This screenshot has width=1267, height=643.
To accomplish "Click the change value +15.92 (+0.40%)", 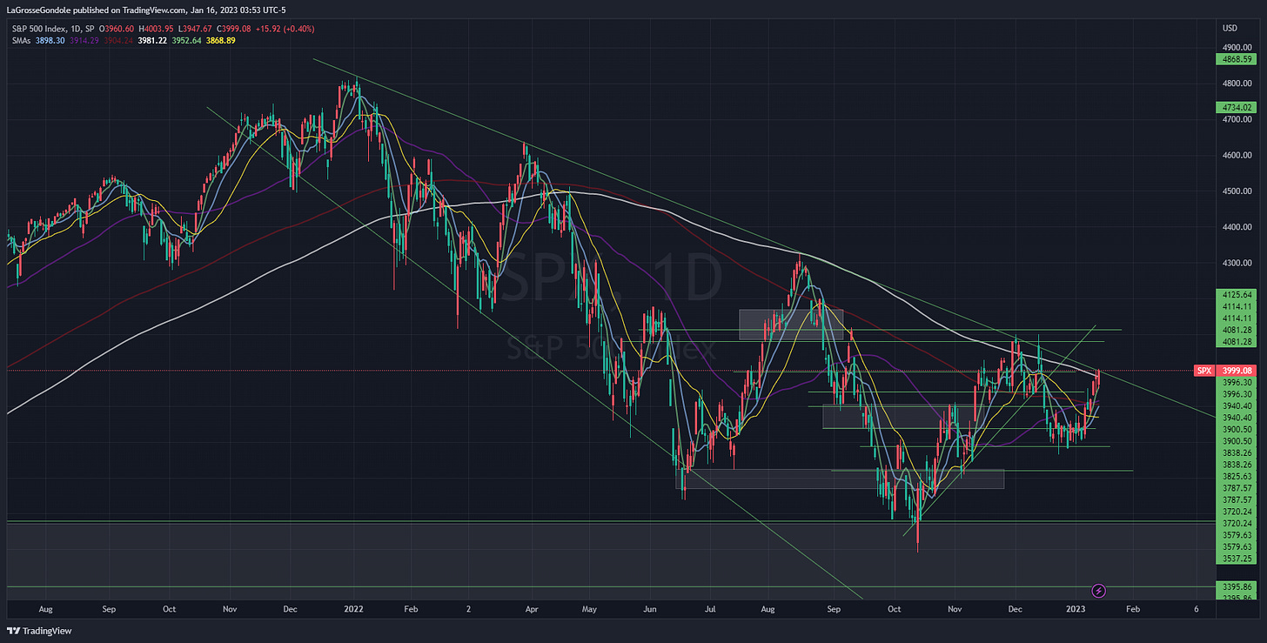I will 285,29.
